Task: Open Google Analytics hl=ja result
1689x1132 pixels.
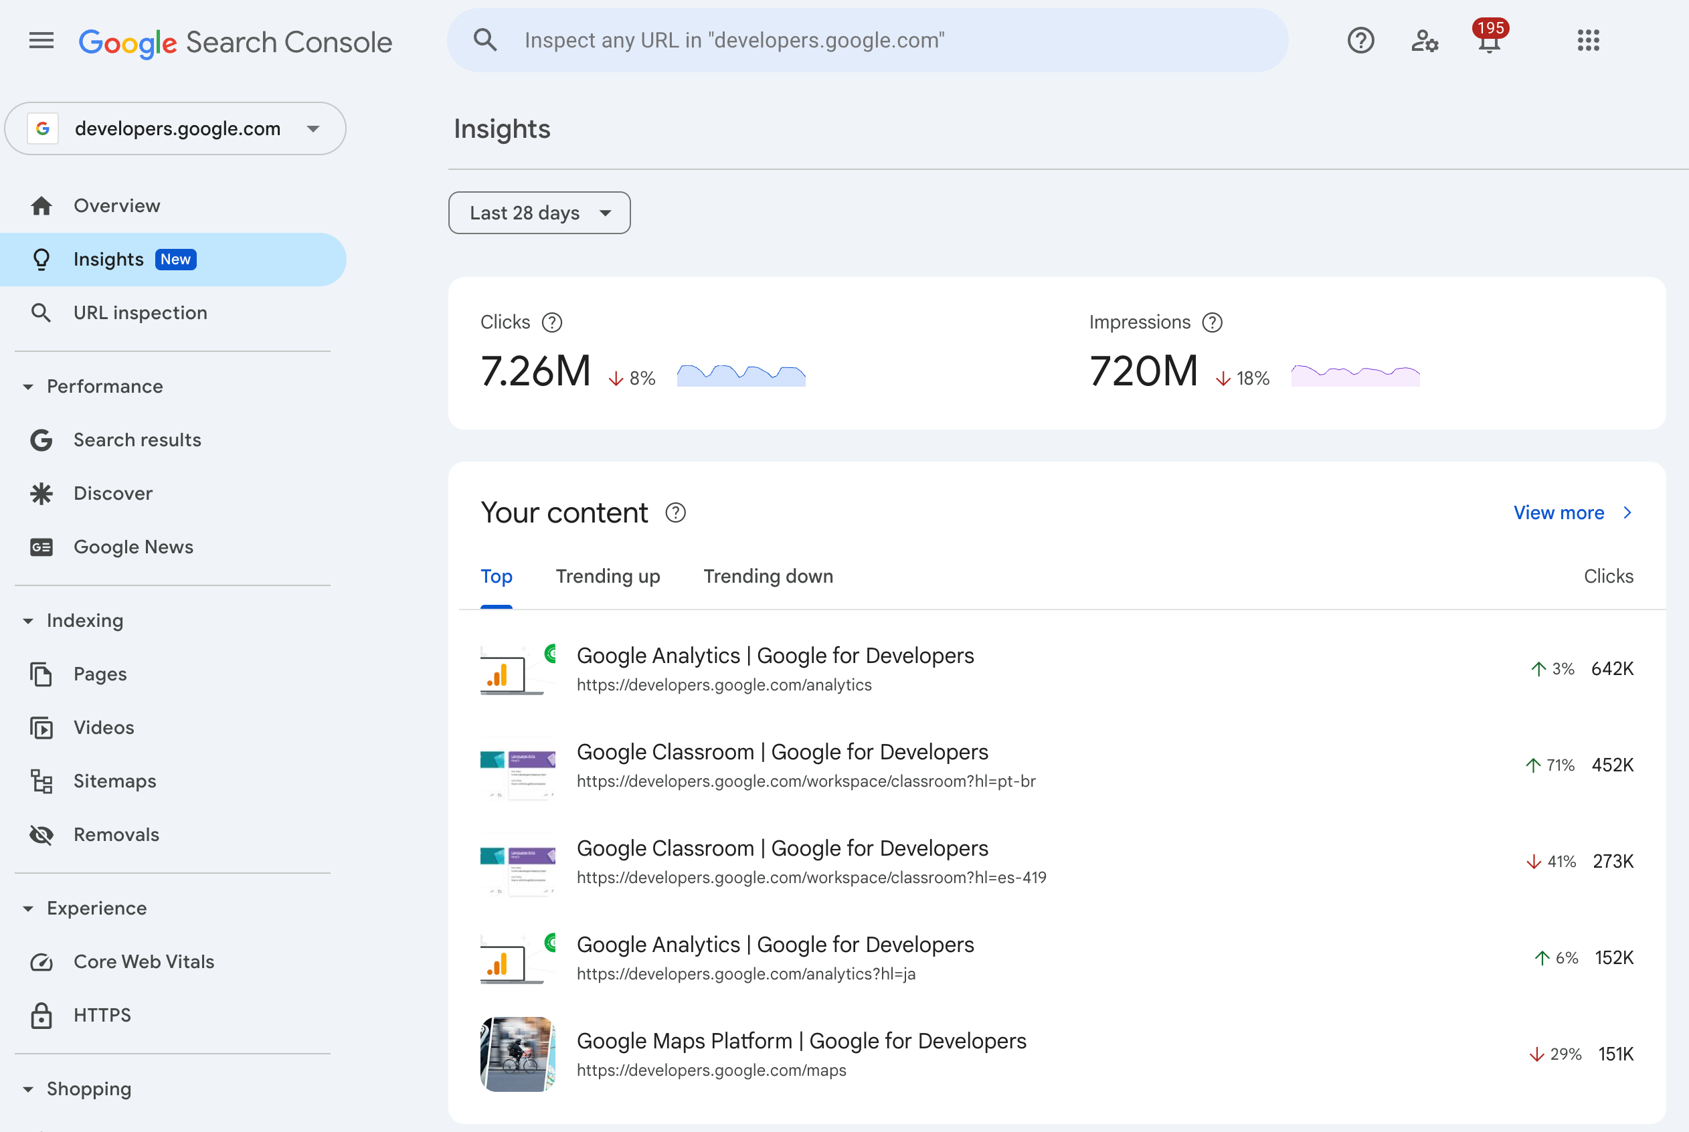Action: coord(1057,958)
